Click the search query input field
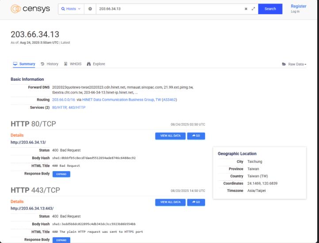 [x=170, y=9]
